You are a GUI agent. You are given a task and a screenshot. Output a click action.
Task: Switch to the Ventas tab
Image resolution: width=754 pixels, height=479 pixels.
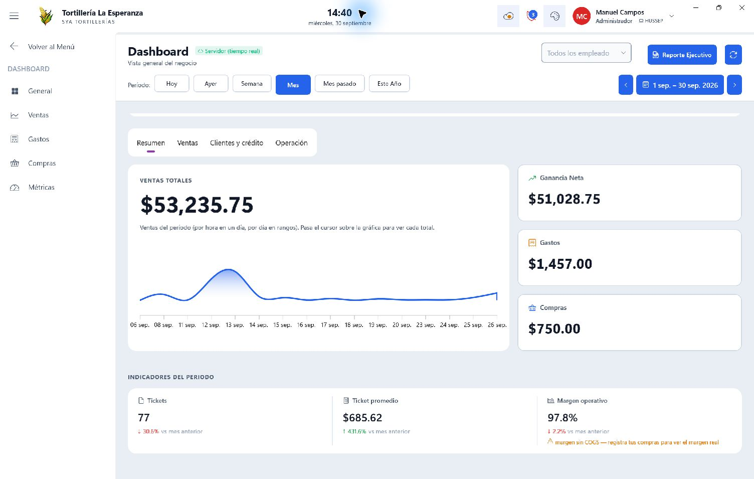[187, 143]
